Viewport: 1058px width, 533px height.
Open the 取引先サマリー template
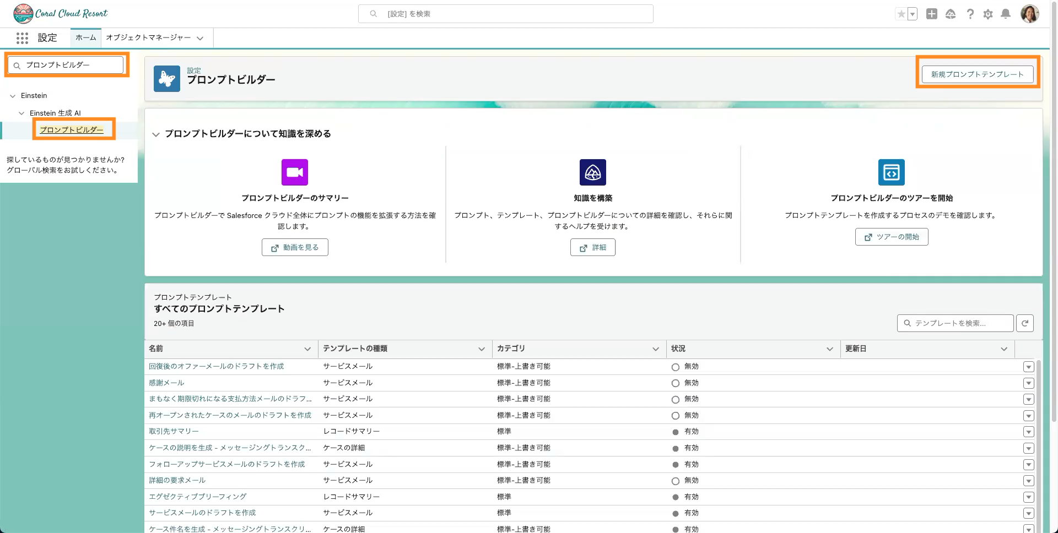point(174,431)
